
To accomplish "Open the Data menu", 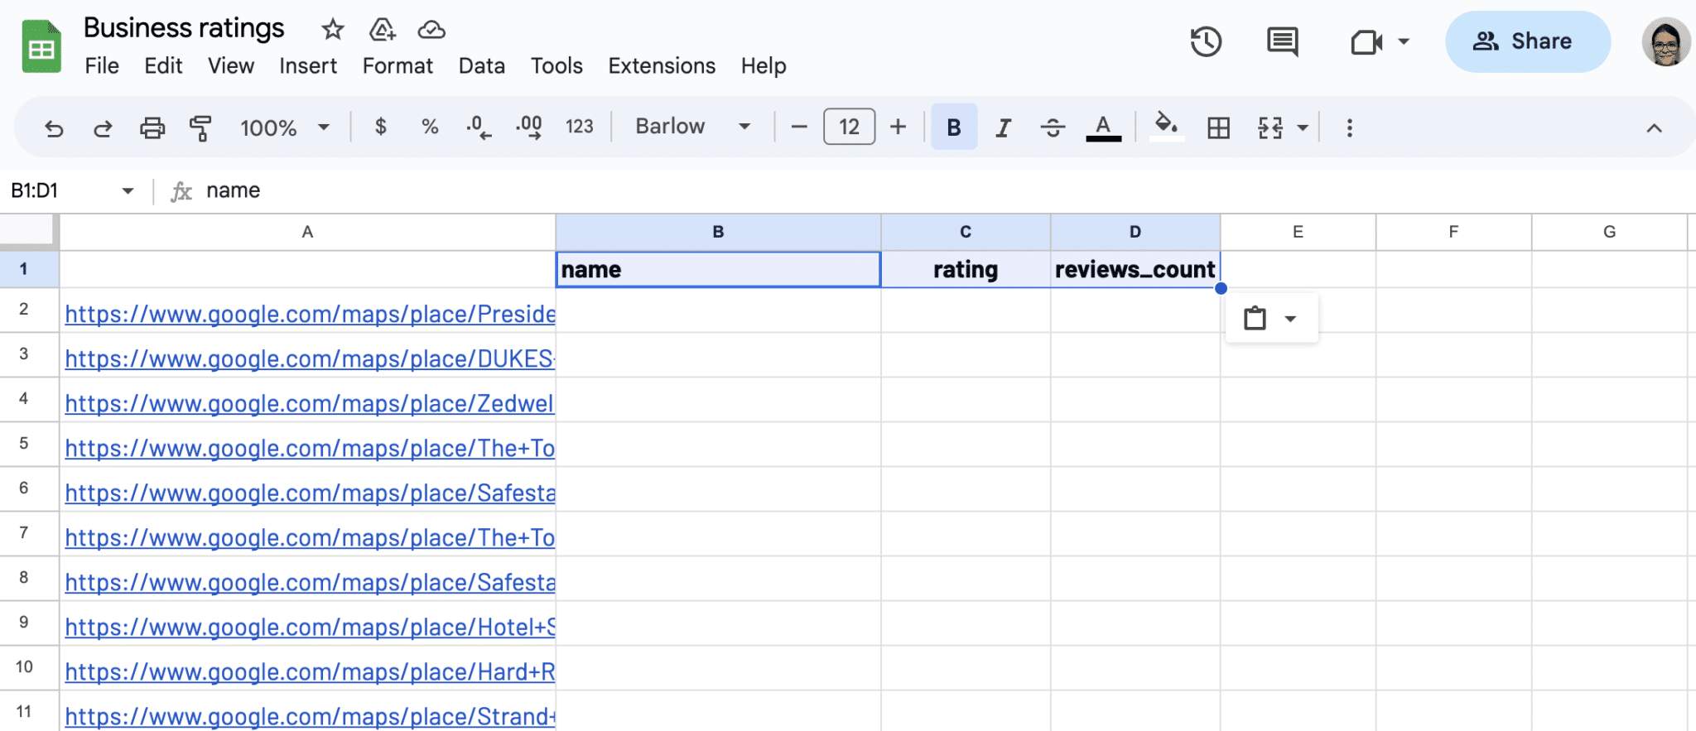I will [482, 65].
